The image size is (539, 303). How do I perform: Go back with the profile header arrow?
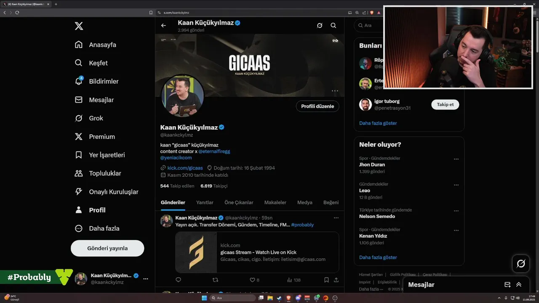pyautogui.click(x=163, y=25)
